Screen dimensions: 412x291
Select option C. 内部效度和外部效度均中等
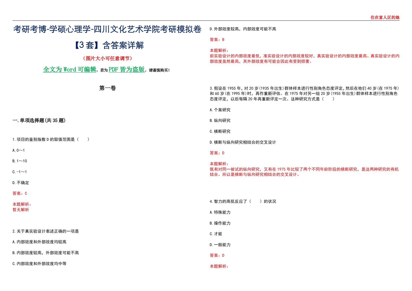pyautogui.click(x=39, y=264)
